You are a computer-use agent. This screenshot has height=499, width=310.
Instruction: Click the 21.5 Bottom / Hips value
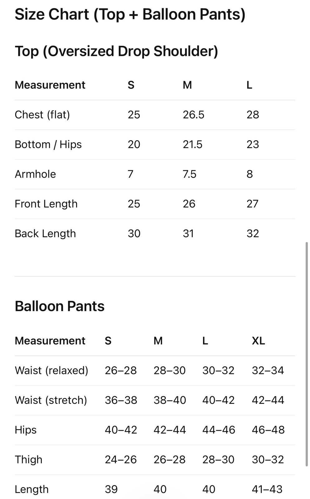pos(192,144)
